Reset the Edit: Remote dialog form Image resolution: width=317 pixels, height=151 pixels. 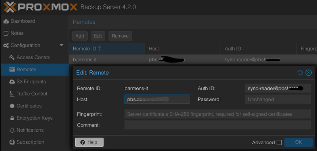[300, 73]
